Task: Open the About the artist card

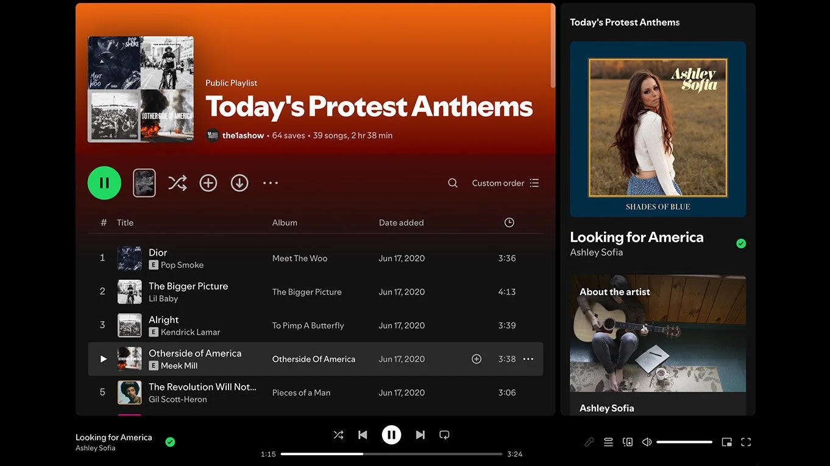Action: coord(658,346)
